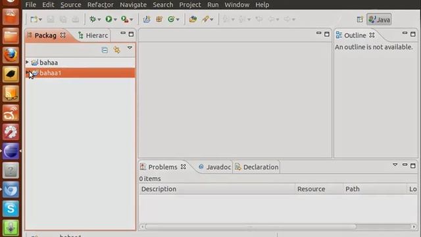Open the Package Explorer view menu triangle
Image resolution: width=421 pixels, height=237 pixels.
130,48
